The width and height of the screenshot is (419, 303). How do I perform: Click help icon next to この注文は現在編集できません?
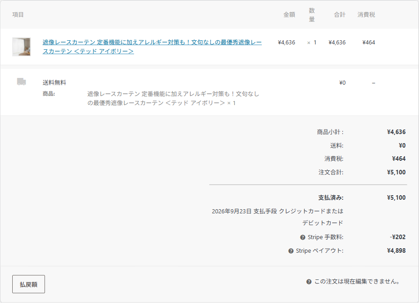[308, 282]
